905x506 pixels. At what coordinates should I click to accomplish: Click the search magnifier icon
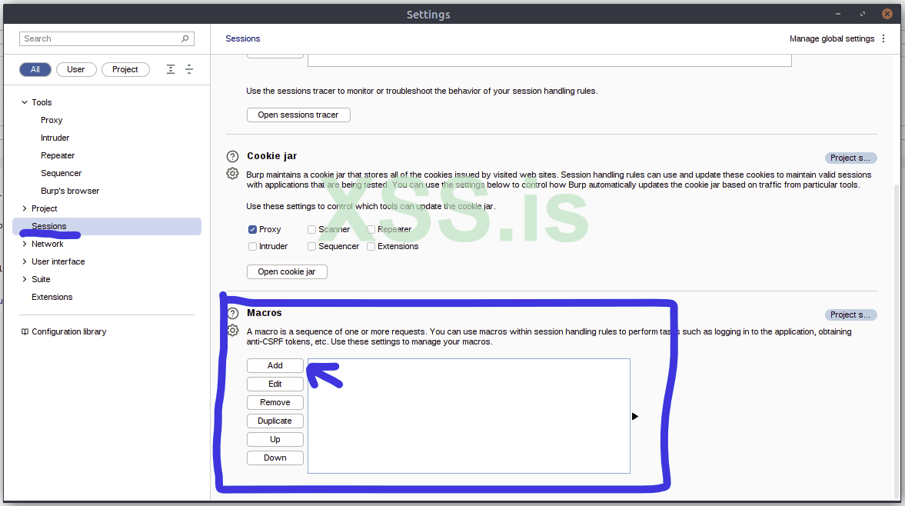point(185,38)
